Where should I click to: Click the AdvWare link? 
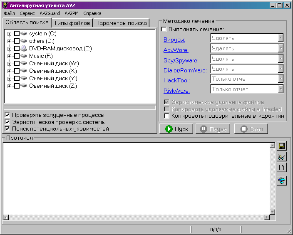click(x=176, y=50)
